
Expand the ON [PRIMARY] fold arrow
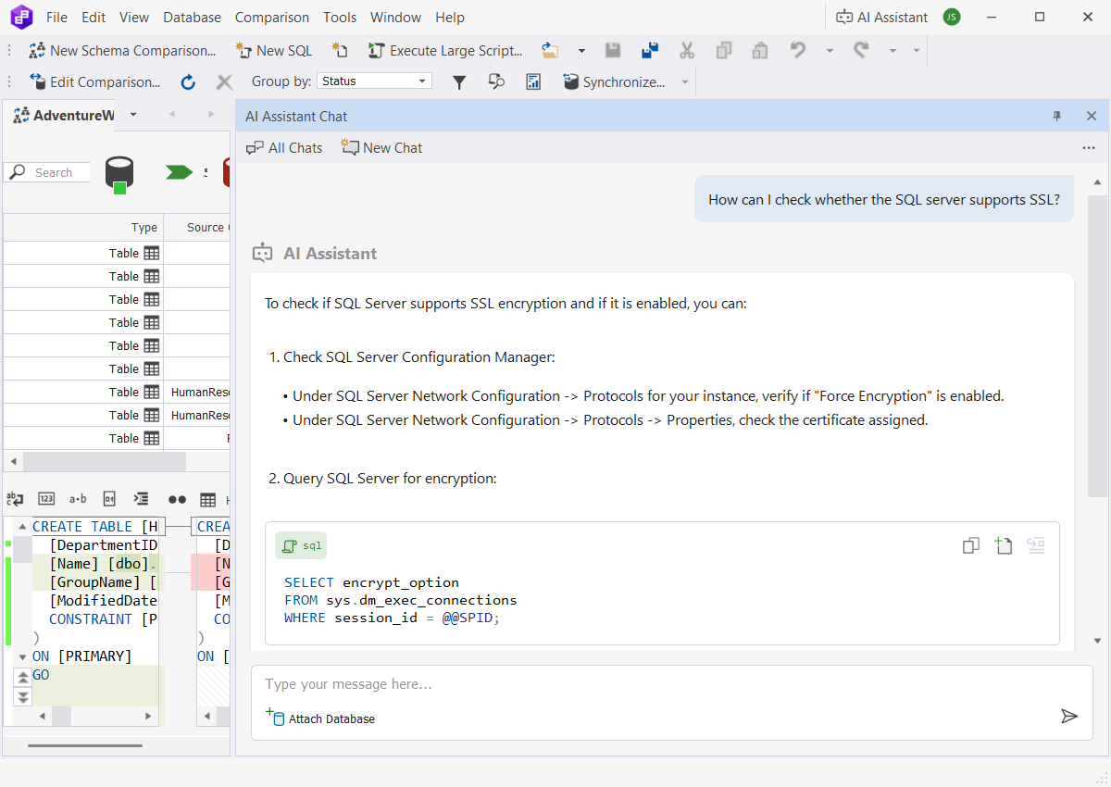pos(22,656)
